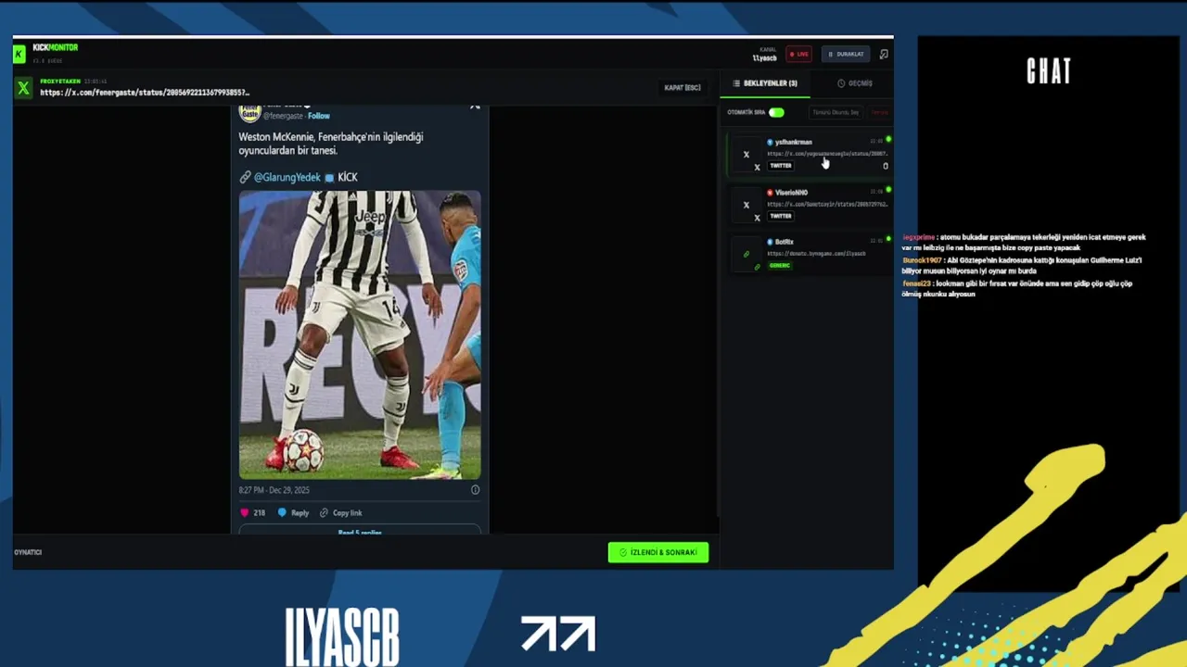Delete ysfhankrman's queue item with trash icon
Screen dimensions: 1187x667
[x=885, y=167]
